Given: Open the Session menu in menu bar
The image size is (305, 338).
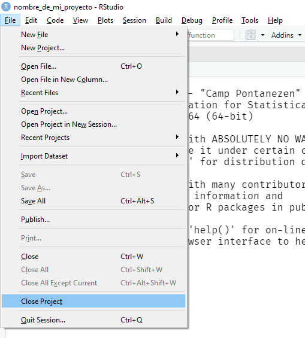Looking at the screenshot, I should [134, 20].
